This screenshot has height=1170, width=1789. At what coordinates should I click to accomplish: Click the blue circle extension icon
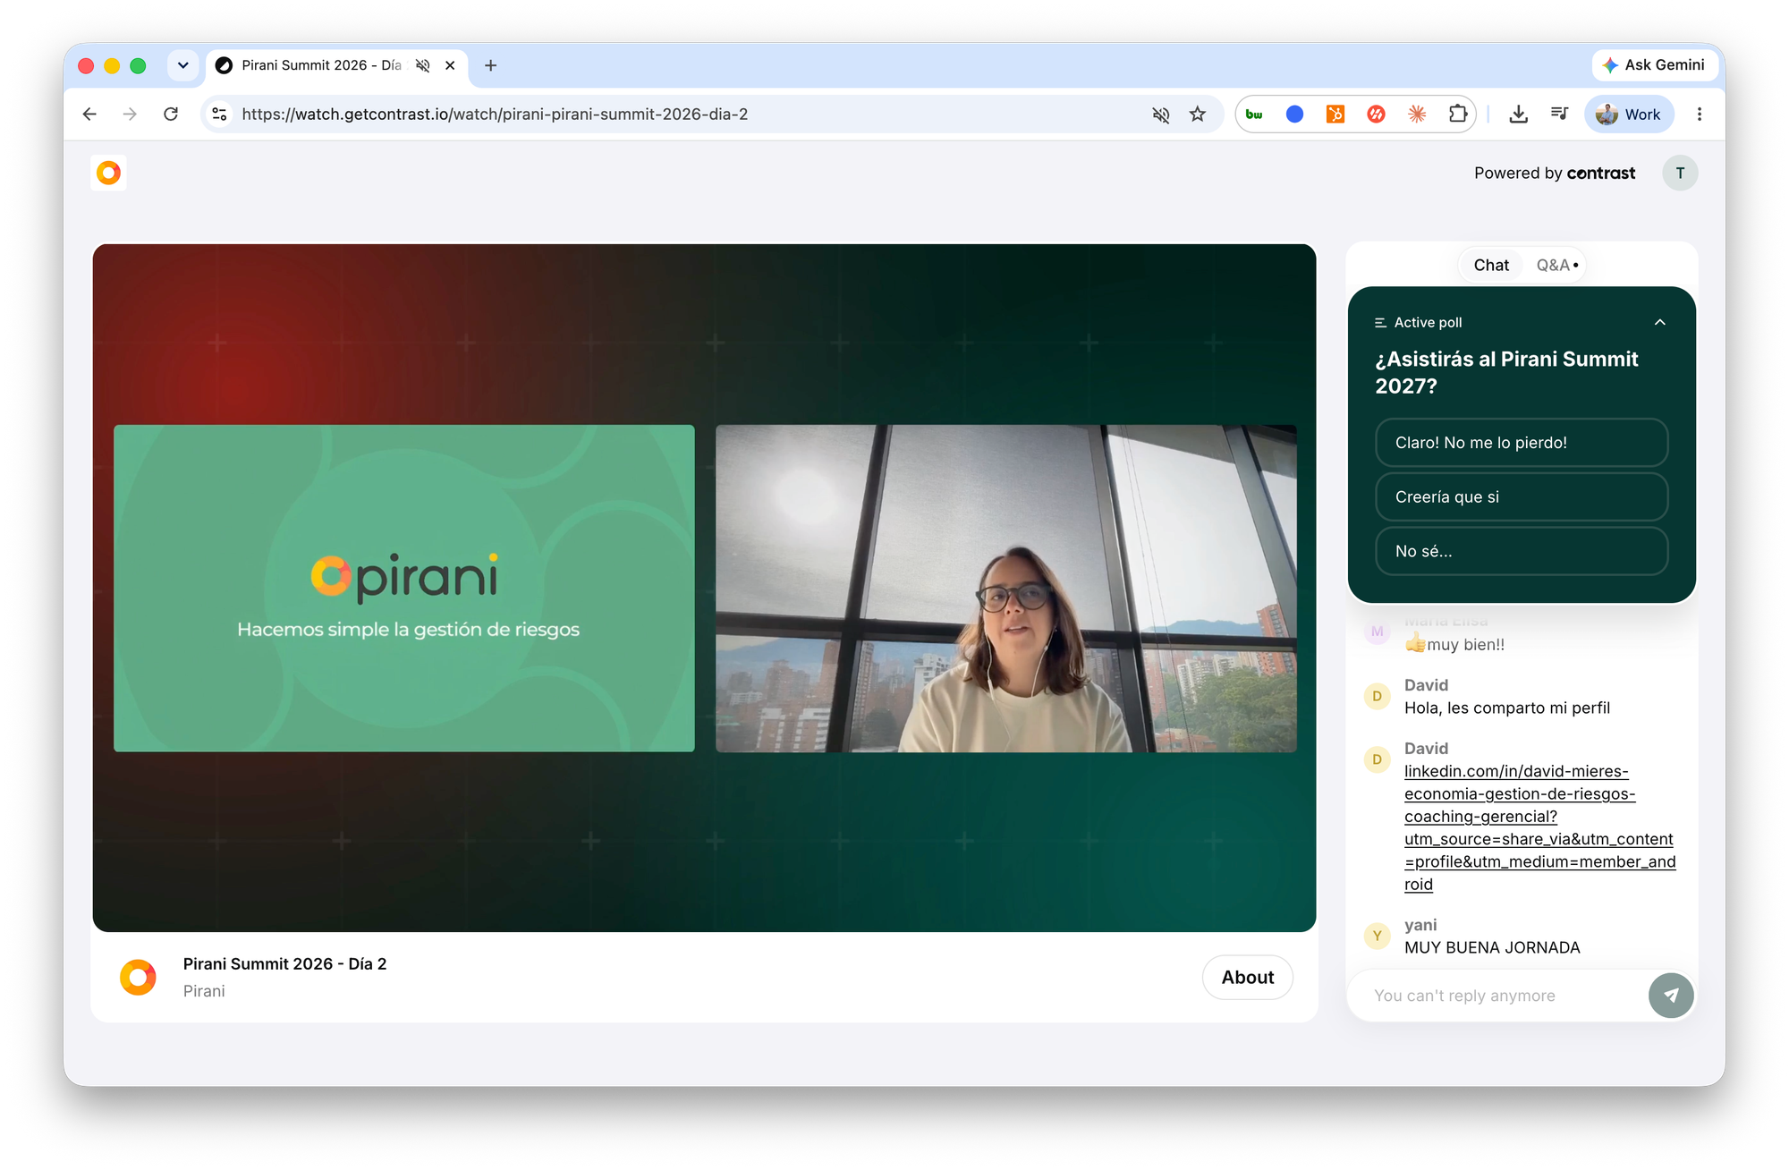click(1294, 114)
